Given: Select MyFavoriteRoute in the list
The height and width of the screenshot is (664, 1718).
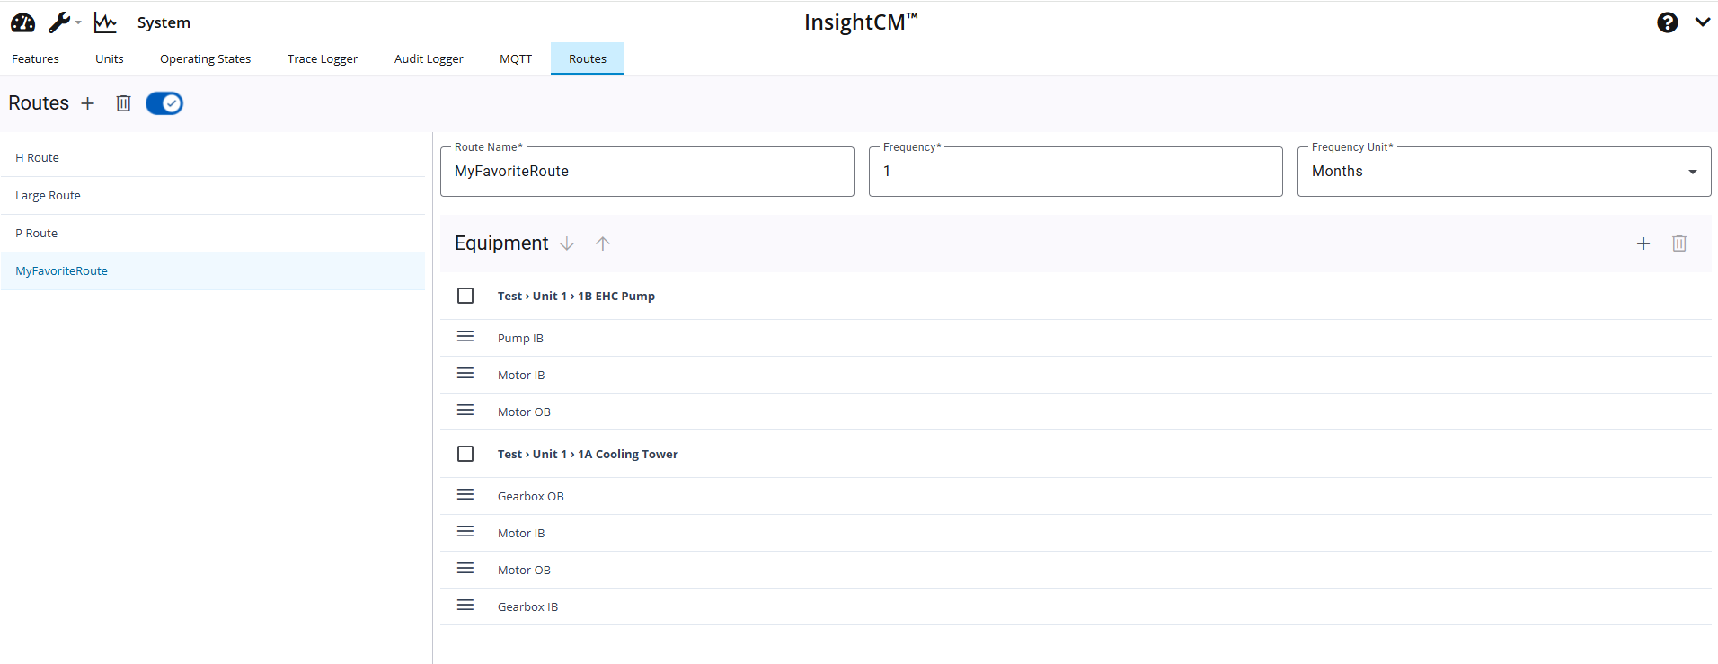Looking at the screenshot, I should coord(213,271).
